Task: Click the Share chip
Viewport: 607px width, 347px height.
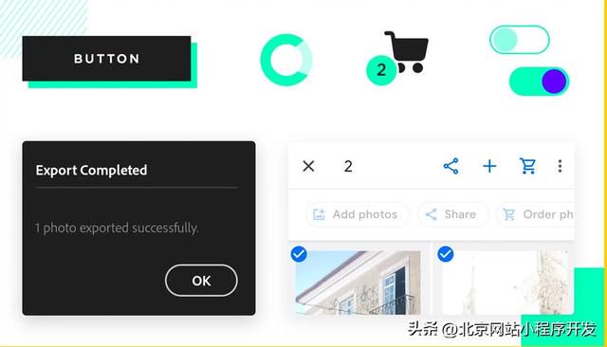Action: coord(452,214)
